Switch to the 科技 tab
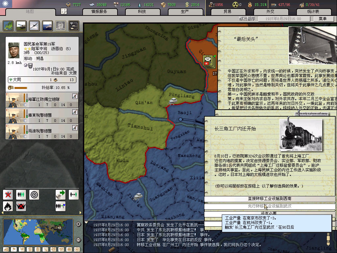Screen dimensions: 337x253 pyautogui.click(x=142, y=12)
